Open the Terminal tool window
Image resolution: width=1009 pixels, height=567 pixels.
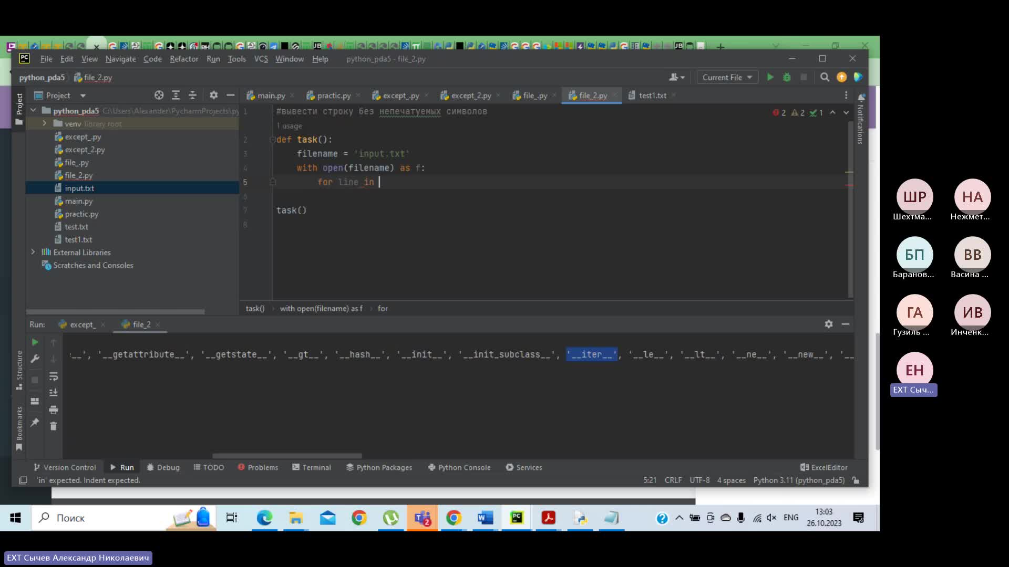[x=312, y=467]
